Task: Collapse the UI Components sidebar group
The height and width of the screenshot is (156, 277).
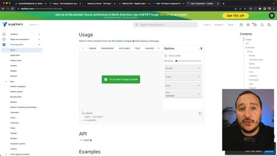Action: point(39,45)
